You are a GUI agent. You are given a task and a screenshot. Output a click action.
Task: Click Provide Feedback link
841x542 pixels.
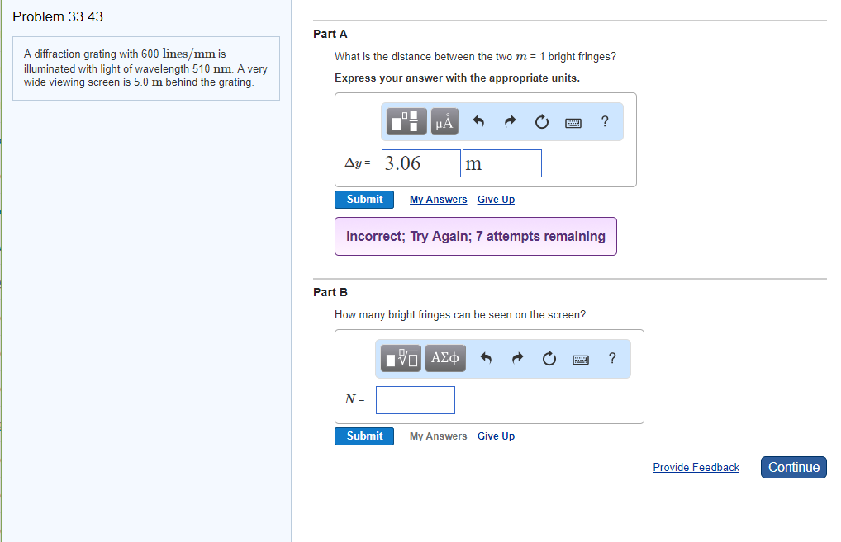point(696,468)
